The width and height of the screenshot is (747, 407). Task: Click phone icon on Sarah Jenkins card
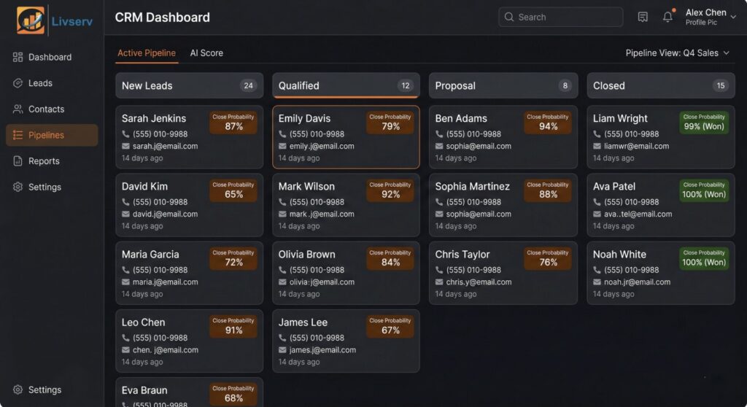(x=125, y=134)
